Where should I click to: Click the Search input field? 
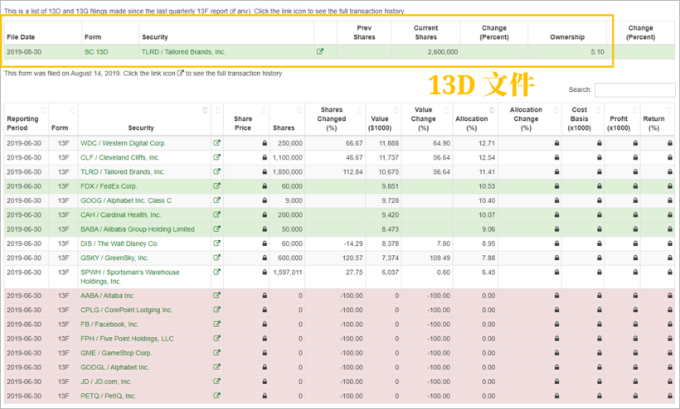click(635, 89)
